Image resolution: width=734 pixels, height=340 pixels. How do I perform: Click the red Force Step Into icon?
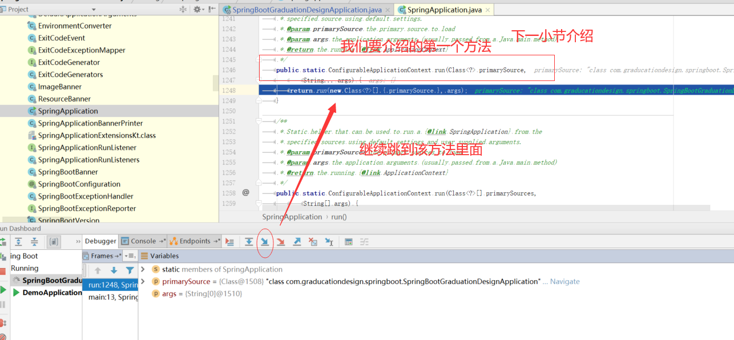pyautogui.click(x=280, y=241)
